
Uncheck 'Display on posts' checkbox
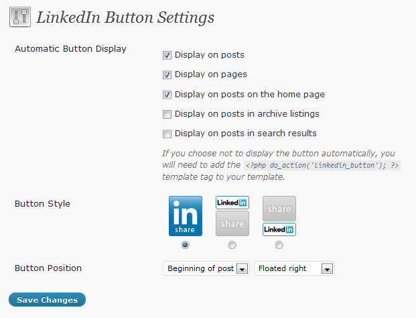(167, 55)
